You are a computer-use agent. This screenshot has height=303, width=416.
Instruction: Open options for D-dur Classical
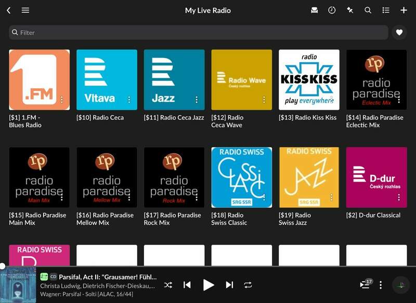(x=399, y=197)
